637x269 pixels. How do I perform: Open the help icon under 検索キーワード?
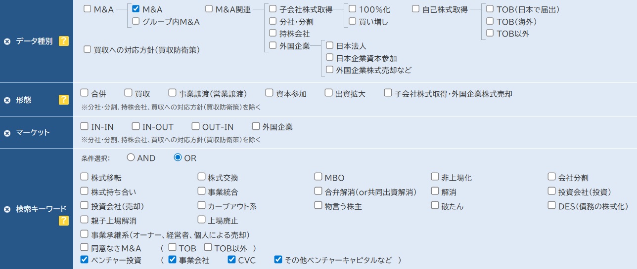(x=63, y=221)
